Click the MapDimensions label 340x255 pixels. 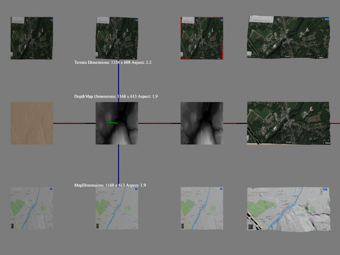click(x=110, y=185)
